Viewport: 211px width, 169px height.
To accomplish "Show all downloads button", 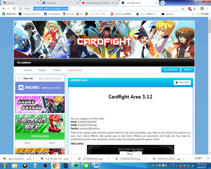I will [198, 158].
